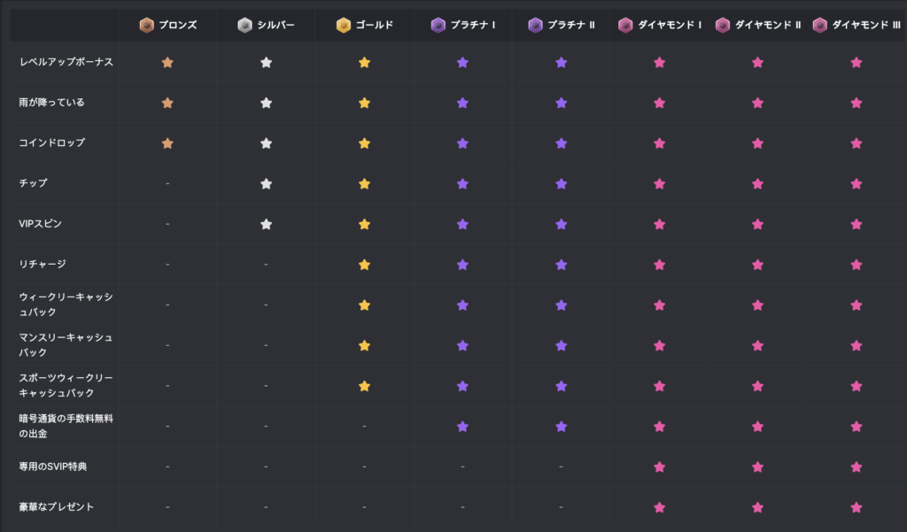Select the ゴールド column header text

pyautogui.click(x=375, y=25)
